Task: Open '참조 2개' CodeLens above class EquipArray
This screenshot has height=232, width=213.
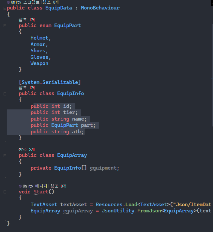Action: (27, 149)
